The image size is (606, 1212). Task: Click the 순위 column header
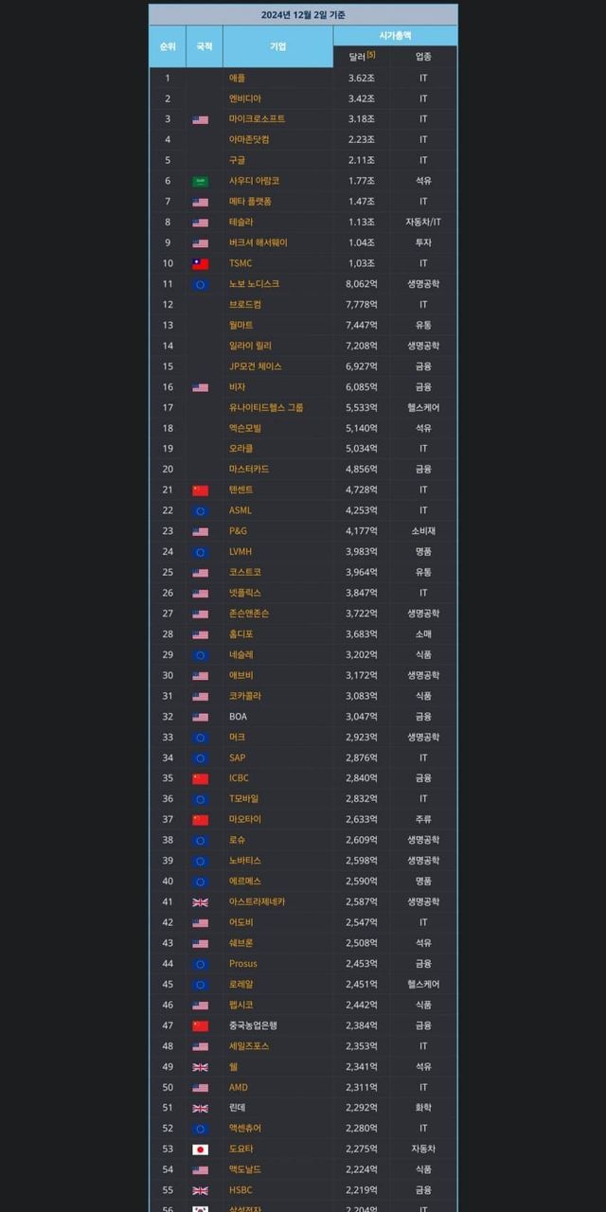pyautogui.click(x=168, y=46)
